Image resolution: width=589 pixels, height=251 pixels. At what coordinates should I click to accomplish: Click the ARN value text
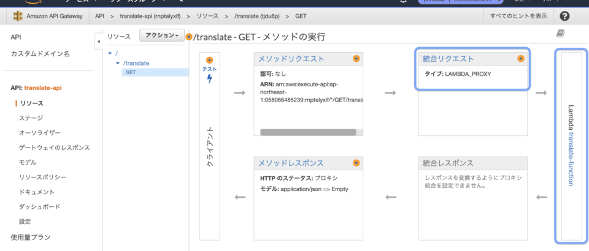(312, 92)
